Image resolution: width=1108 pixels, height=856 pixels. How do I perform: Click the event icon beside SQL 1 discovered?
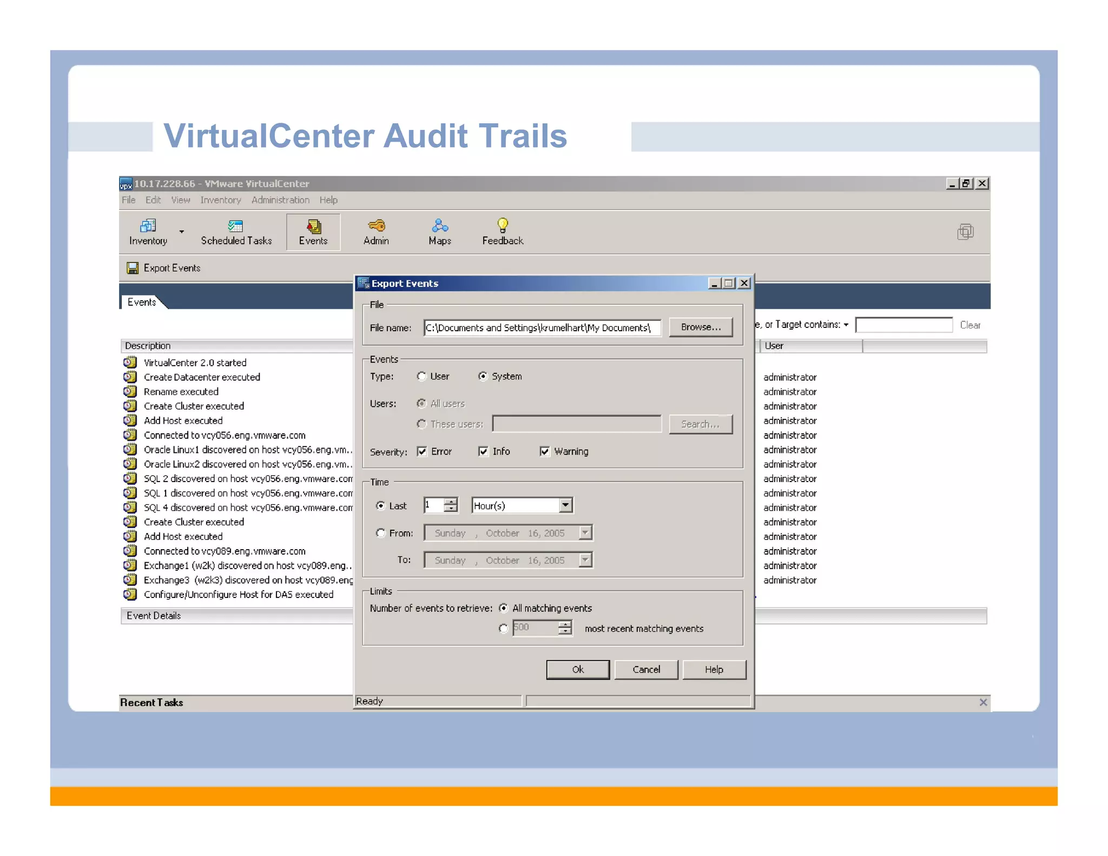tap(130, 493)
